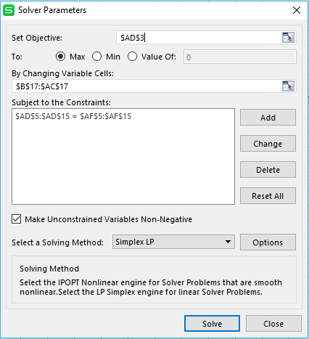Click into the Set Objective input field
The height and width of the screenshot is (339, 309).
coord(199,38)
